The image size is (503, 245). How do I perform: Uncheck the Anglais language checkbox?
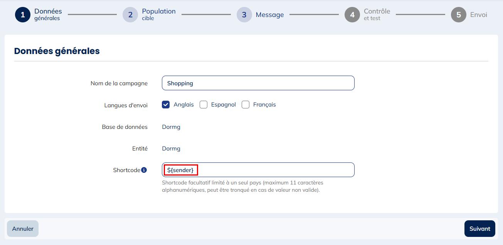(x=166, y=105)
